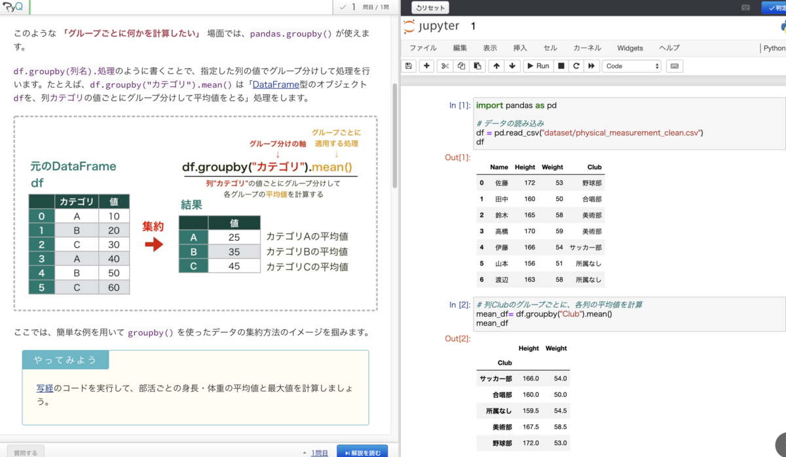Open the 編集 menu

460,48
